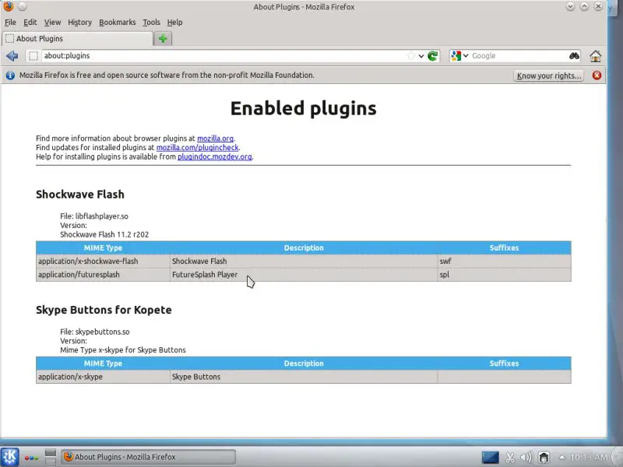Open the Edit menu
The image size is (623, 467).
coord(30,23)
